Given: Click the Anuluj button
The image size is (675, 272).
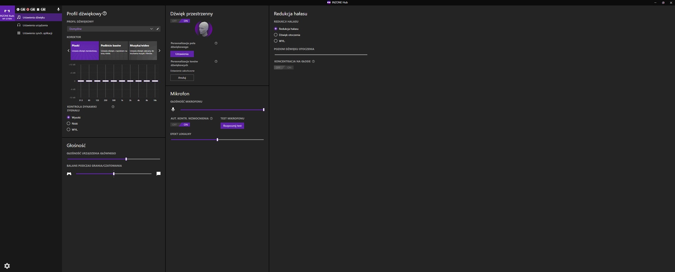Looking at the screenshot, I should click(x=182, y=78).
